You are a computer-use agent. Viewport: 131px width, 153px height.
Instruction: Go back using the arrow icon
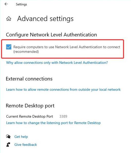6,4
